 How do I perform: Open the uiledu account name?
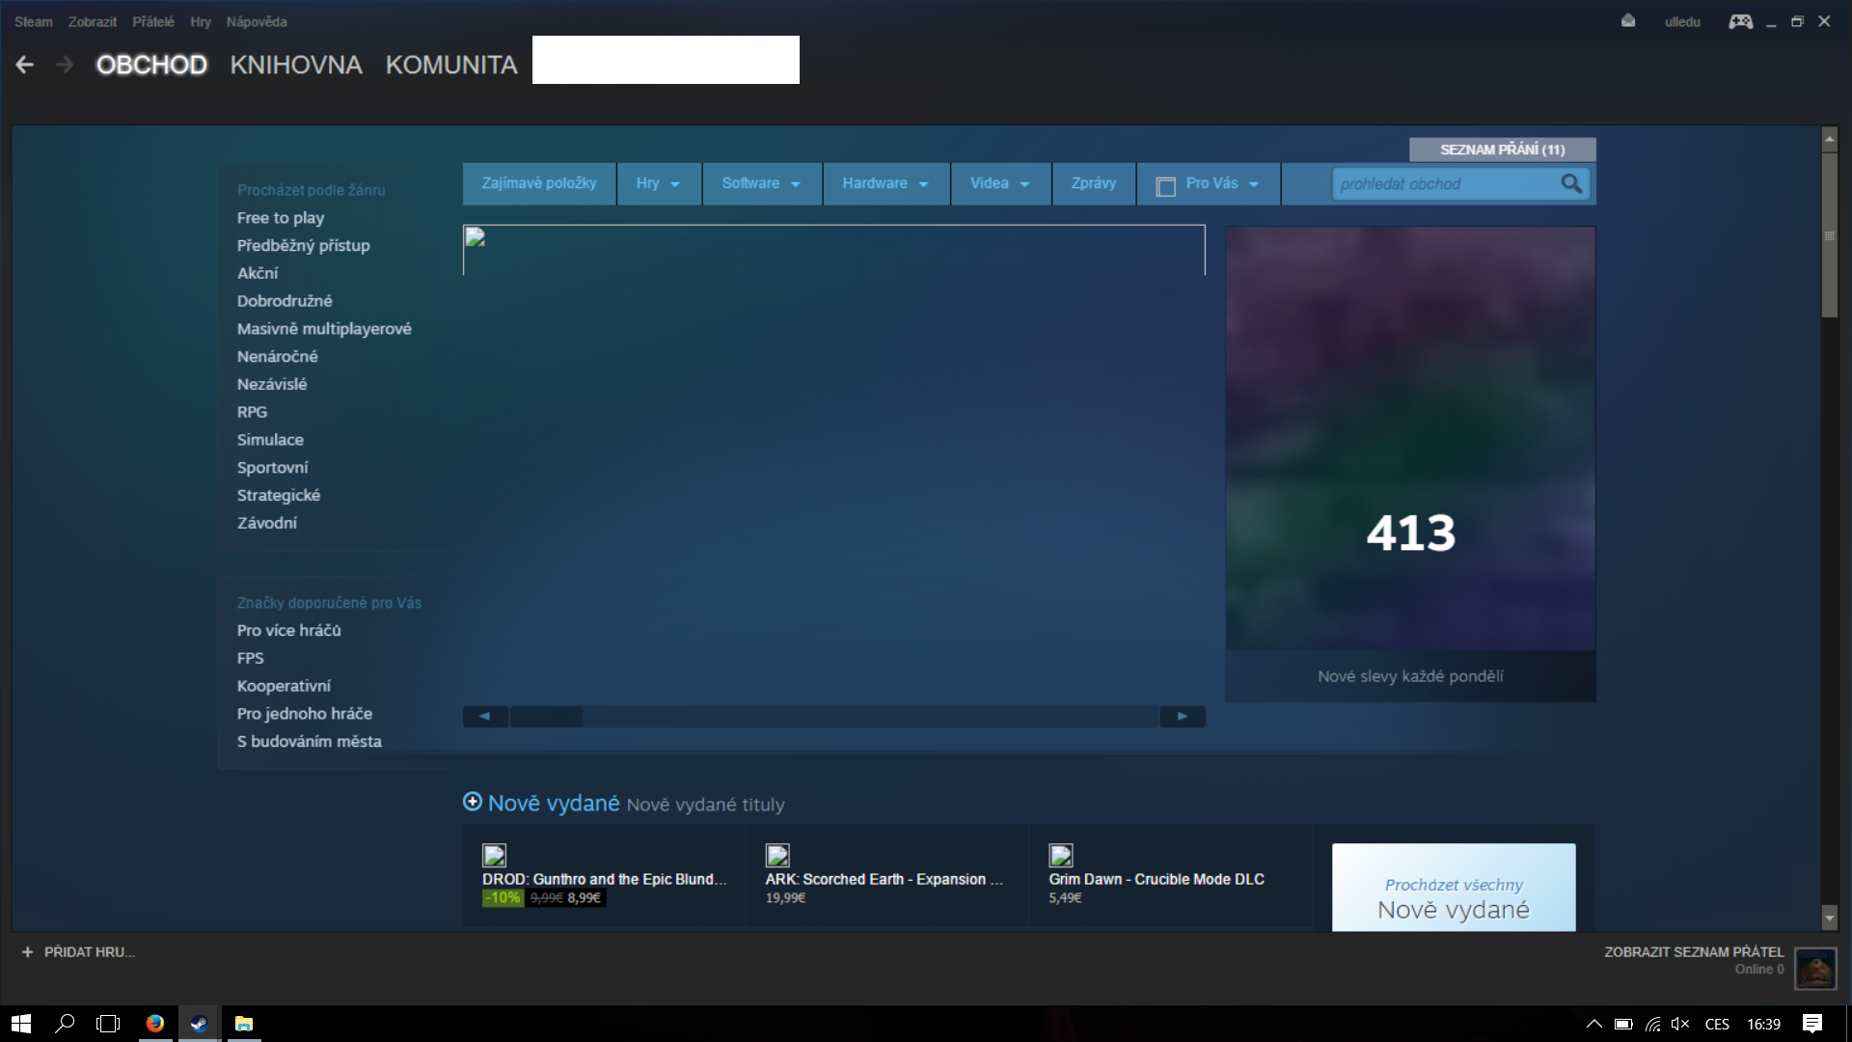pyautogui.click(x=1682, y=21)
